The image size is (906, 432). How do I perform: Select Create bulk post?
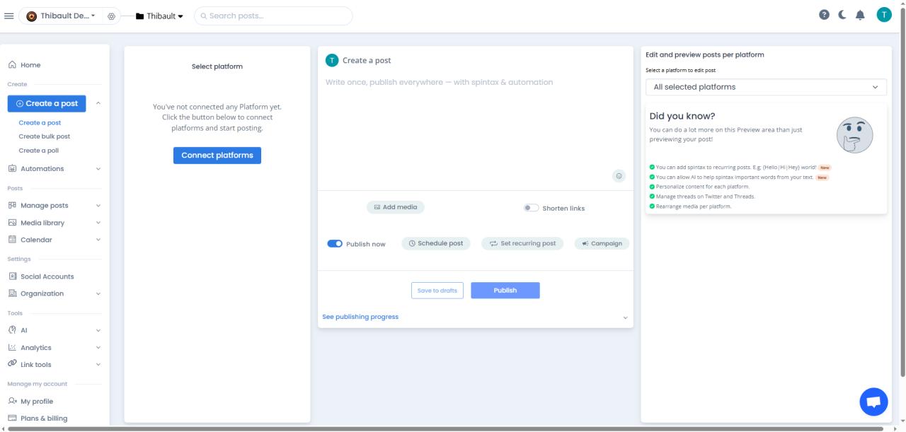tap(45, 136)
